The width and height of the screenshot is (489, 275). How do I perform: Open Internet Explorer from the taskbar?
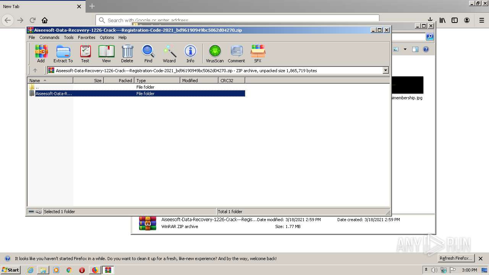tap(30, 270)
